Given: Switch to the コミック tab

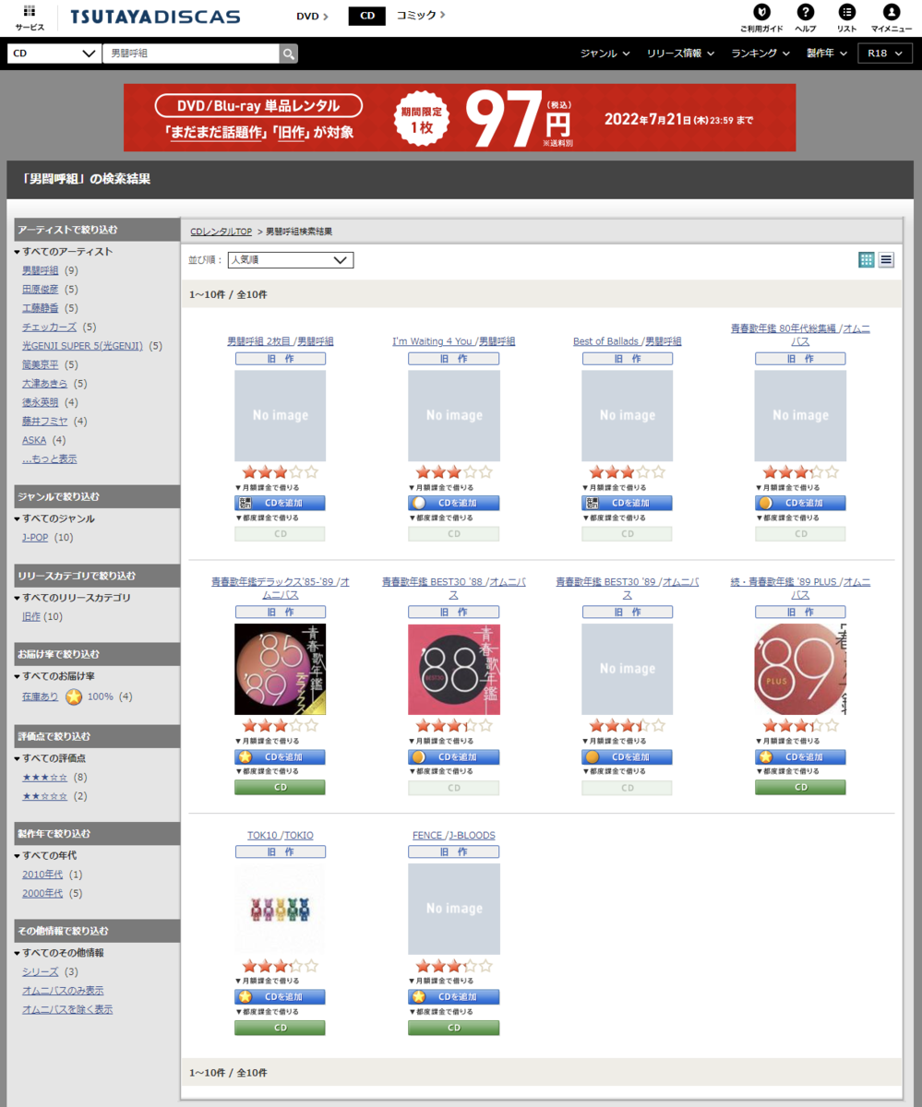Looking at the screenshot, I should coord(421,16).
